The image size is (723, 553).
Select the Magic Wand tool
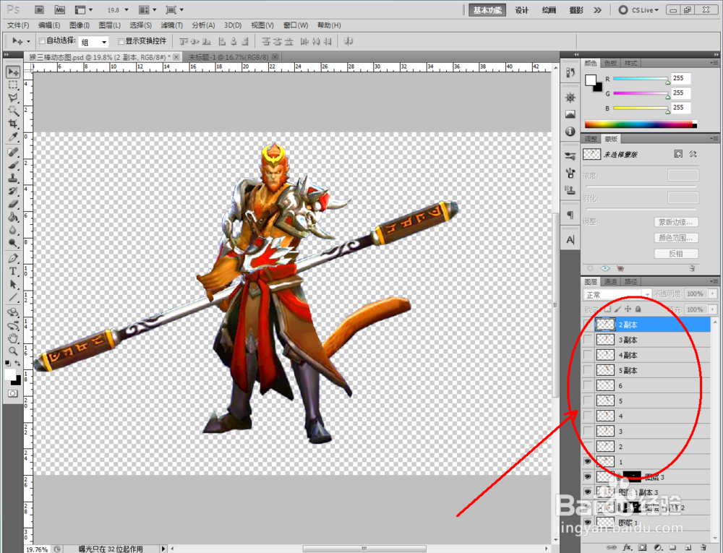[x=13, y=111]
